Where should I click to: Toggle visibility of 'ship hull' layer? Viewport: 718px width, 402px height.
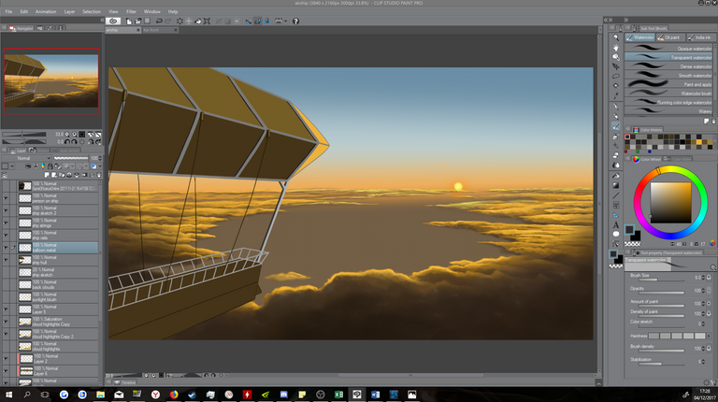(x=6, y=259)
